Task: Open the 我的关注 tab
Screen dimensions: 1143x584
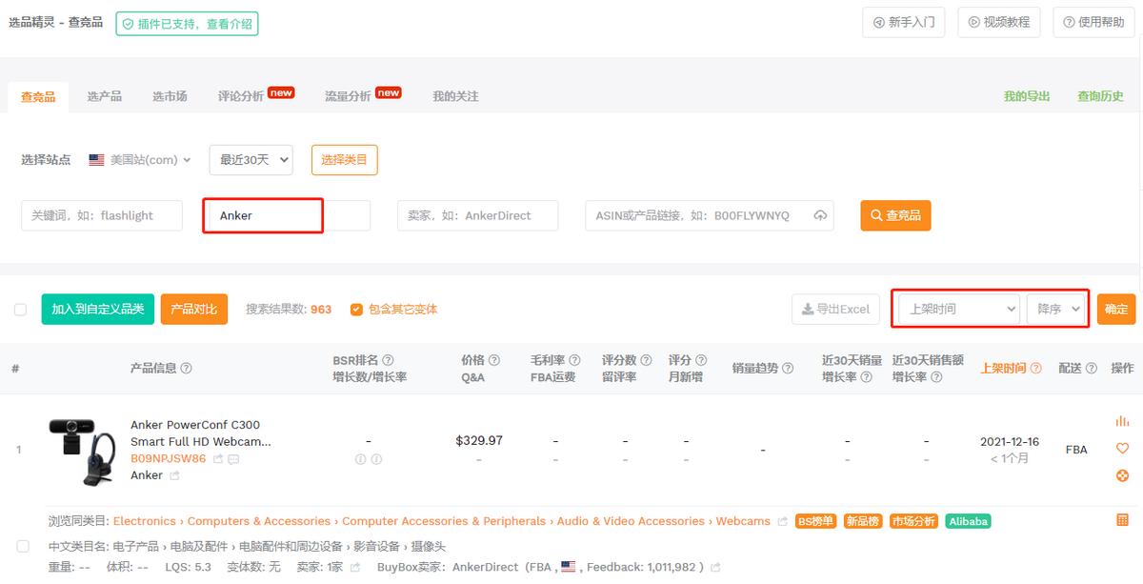Action: [x=456, y=96]
